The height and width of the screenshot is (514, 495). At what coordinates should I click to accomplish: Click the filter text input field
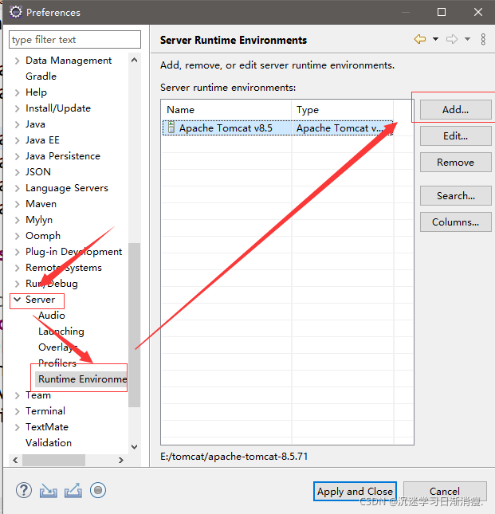point(75,40)
